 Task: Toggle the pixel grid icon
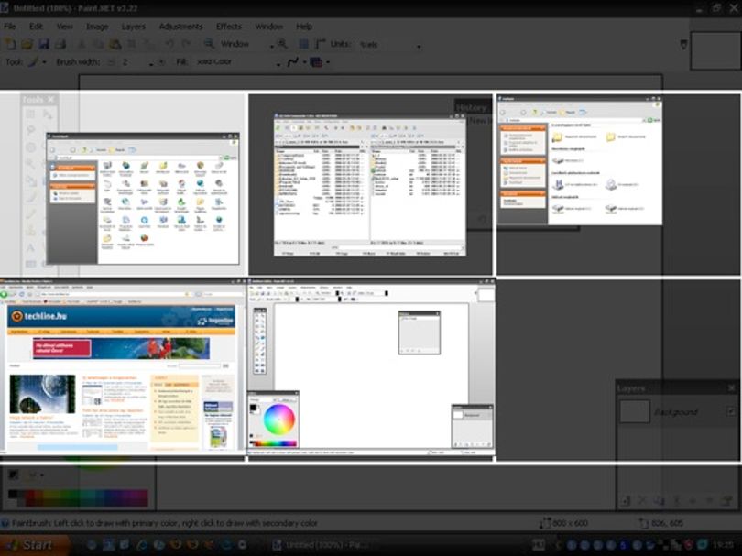(x=304, y=44)
